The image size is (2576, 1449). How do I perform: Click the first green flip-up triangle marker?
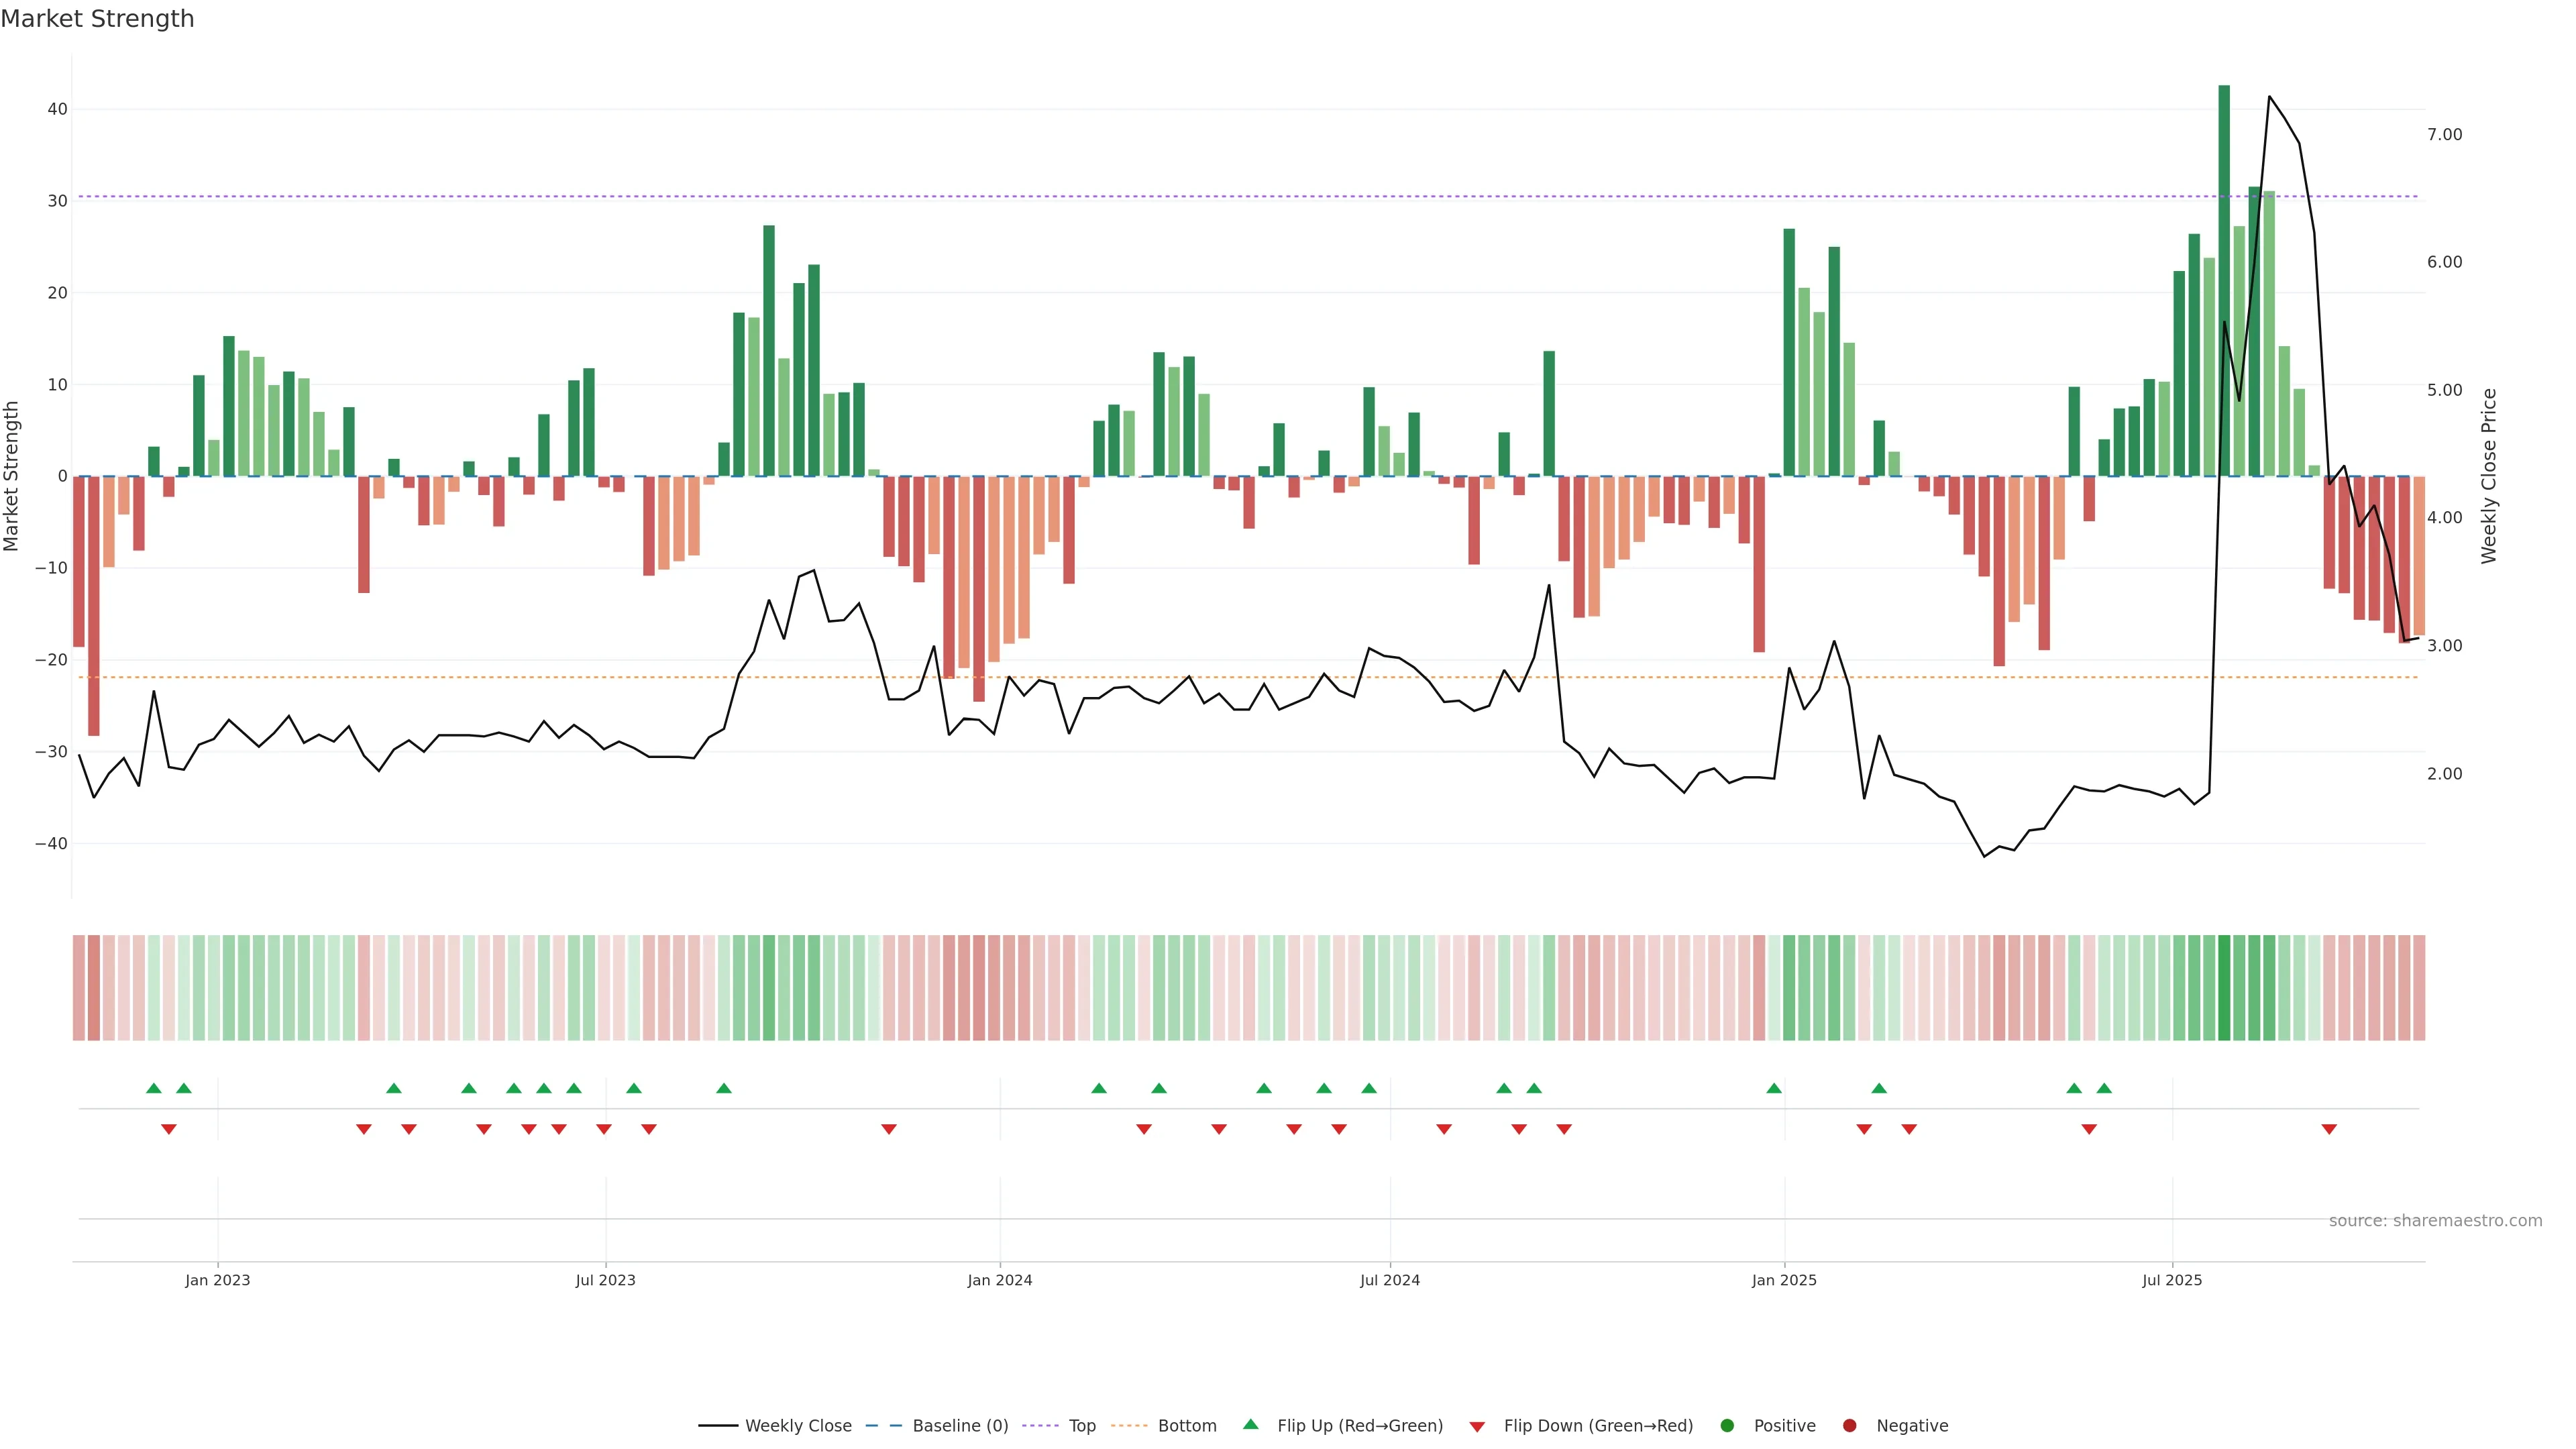153,1088
